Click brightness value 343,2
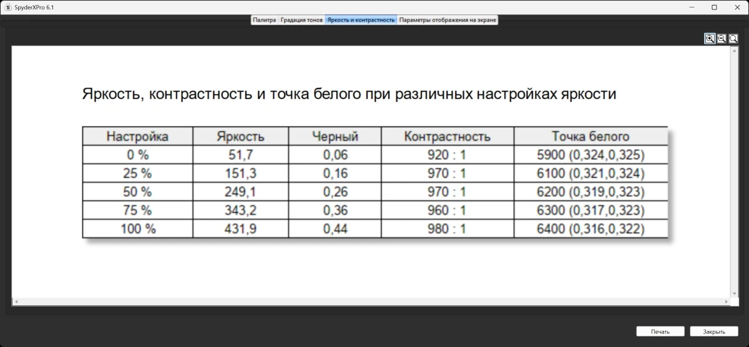749x347 pixels. coord(241,211)
